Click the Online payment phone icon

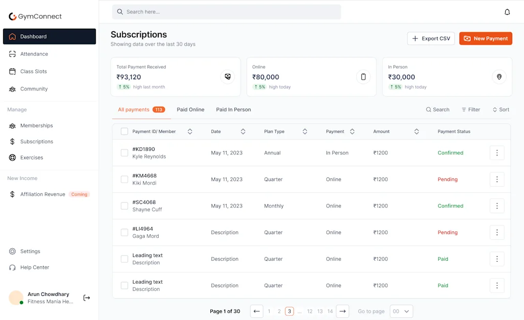pos(363,77)
